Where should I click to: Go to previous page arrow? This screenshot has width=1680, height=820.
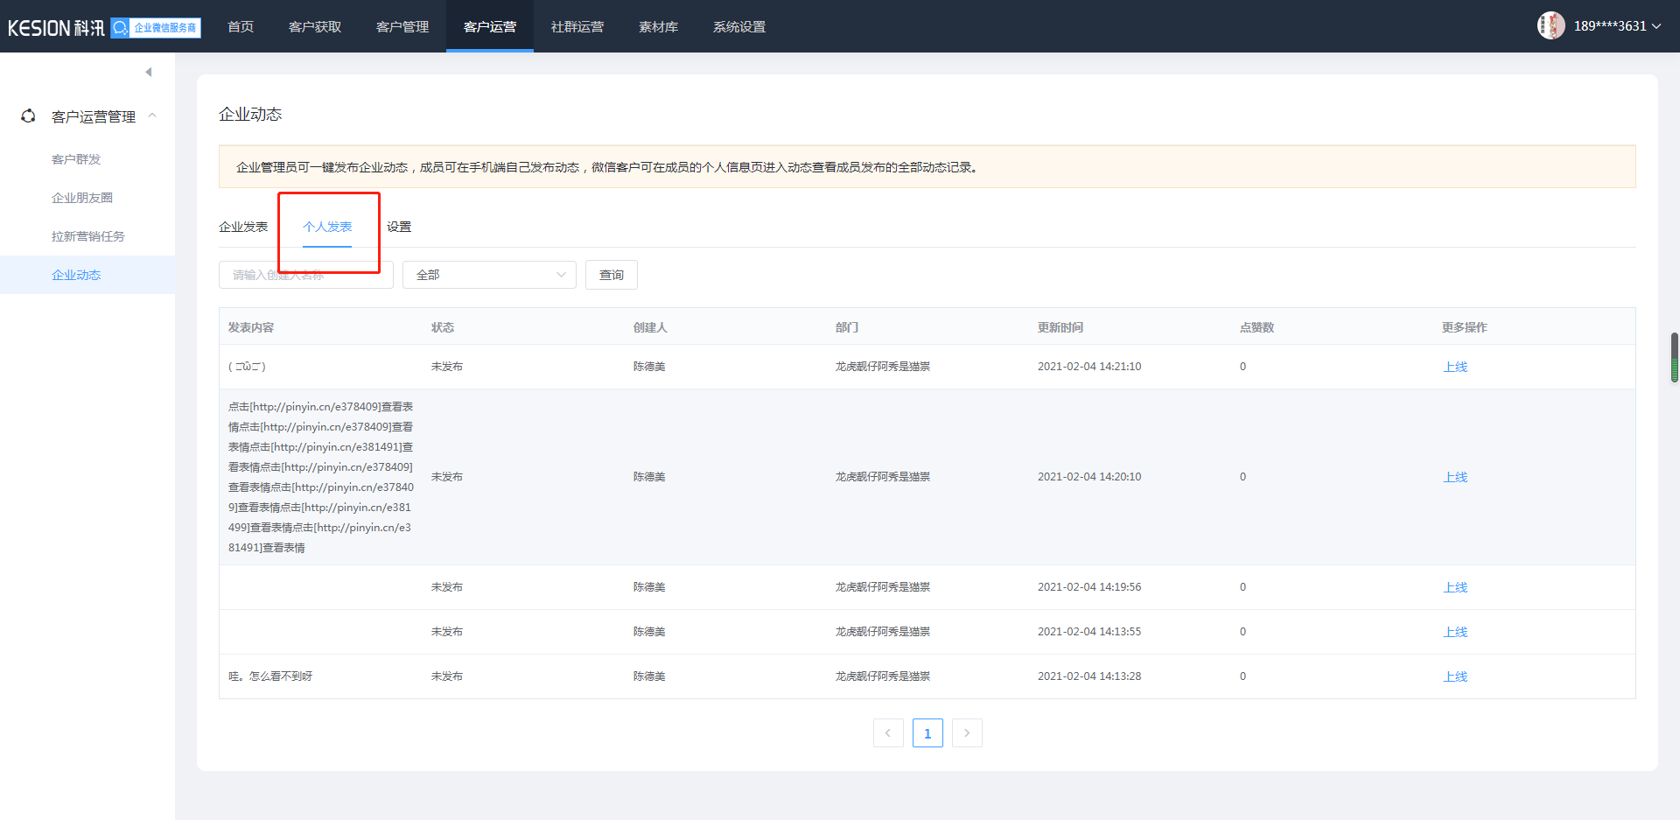point(887,733)
